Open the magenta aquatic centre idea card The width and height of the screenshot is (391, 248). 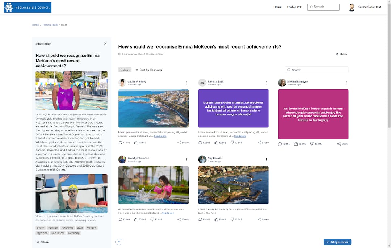click(313, 114)
